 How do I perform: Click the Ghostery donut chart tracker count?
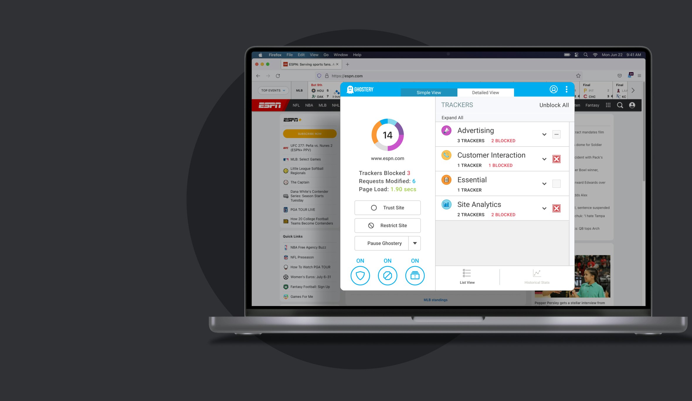pyautogui.click(x=387, y=135)
